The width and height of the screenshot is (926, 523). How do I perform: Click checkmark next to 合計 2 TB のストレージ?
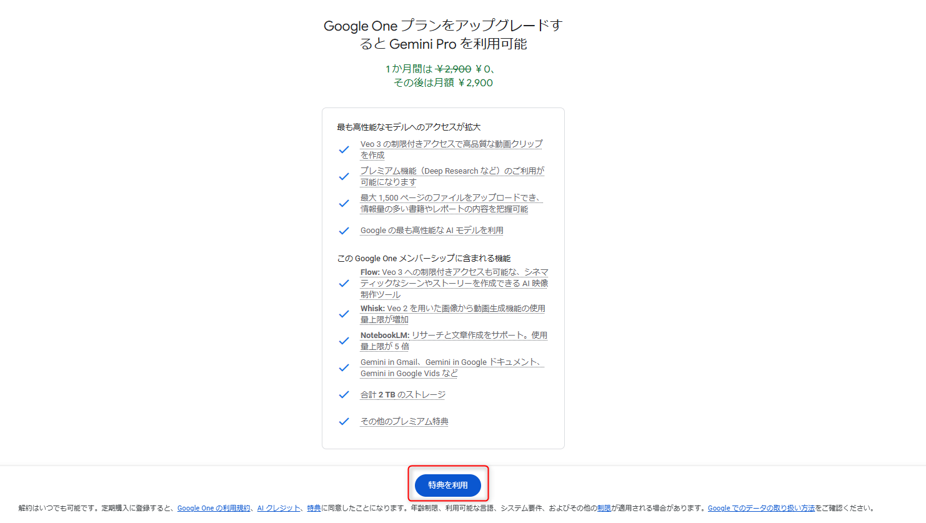[344, 395]
